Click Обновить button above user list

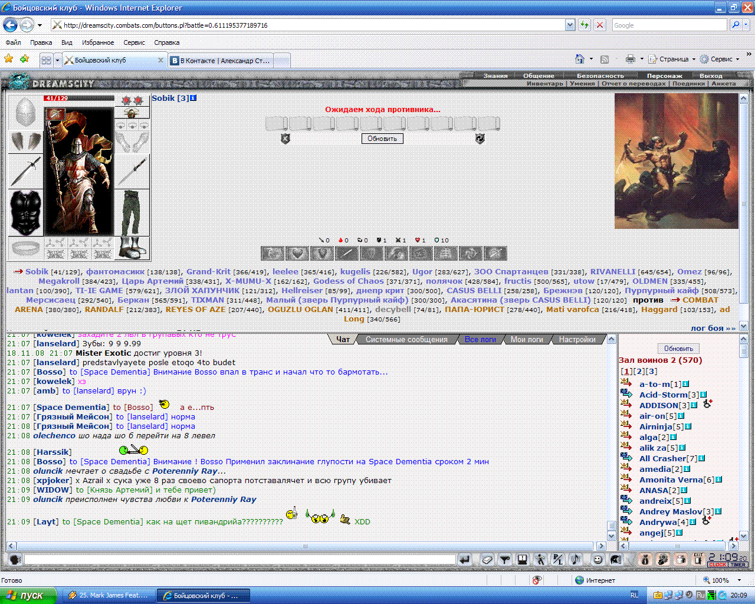678,349
